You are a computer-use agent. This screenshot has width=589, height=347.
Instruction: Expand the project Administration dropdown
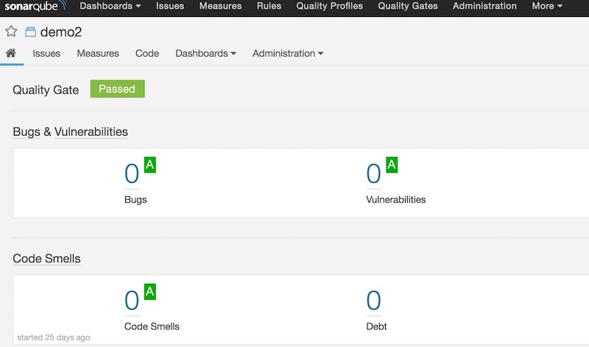click(x=288, y=53)
